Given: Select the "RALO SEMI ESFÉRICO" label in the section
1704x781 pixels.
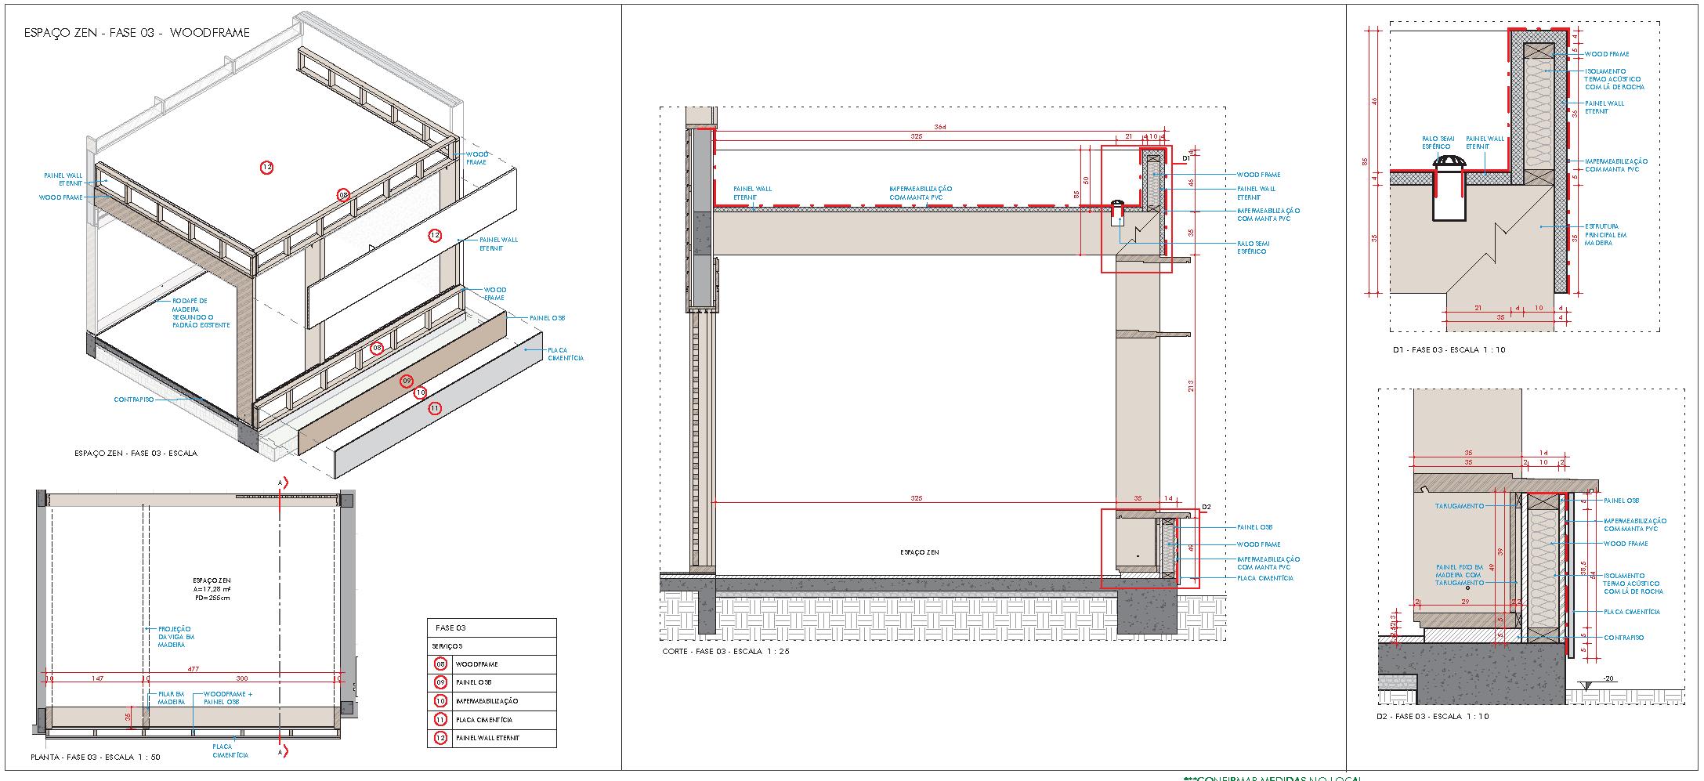Looking at the screenshot, I should coord(1254,248).
